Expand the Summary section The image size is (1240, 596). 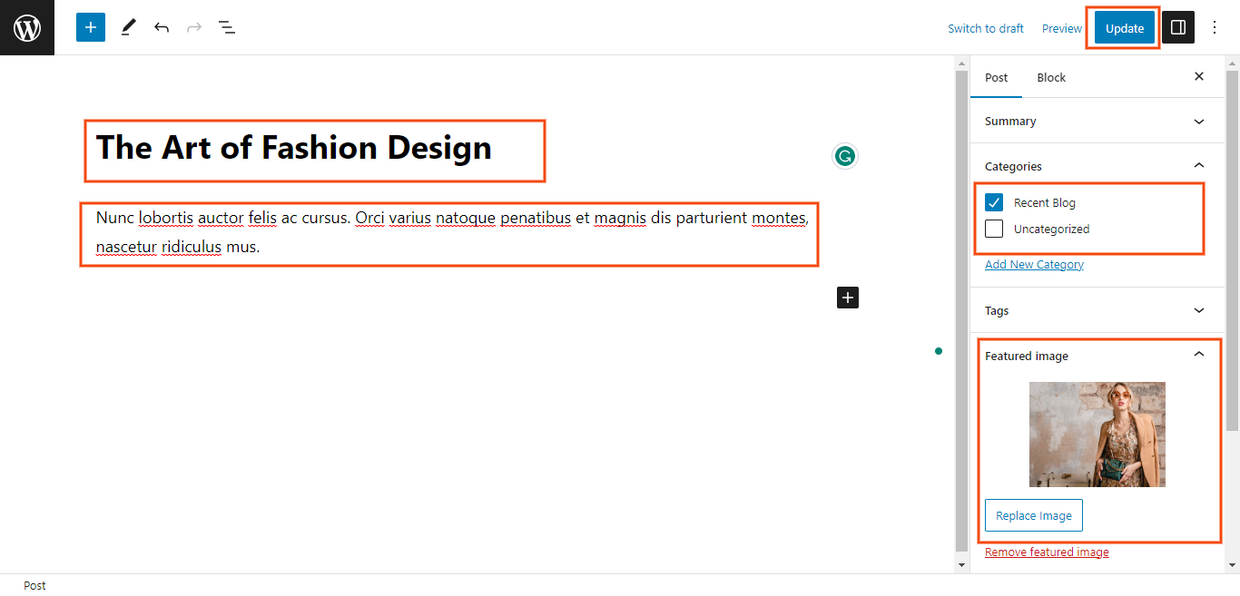point(1198,121)
